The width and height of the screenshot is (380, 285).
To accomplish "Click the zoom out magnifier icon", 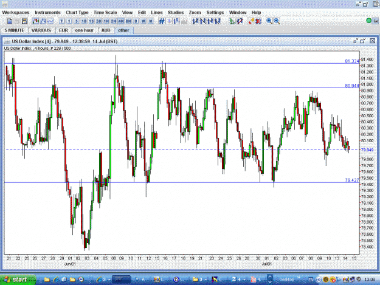I will pos(277,21).
